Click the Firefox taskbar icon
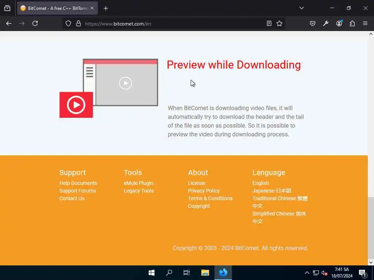 [223, 273]
